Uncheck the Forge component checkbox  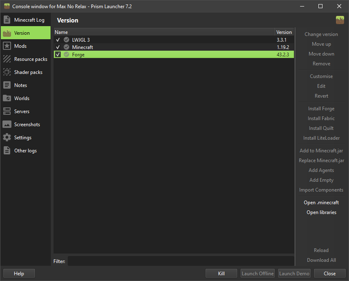pos(58,54)
